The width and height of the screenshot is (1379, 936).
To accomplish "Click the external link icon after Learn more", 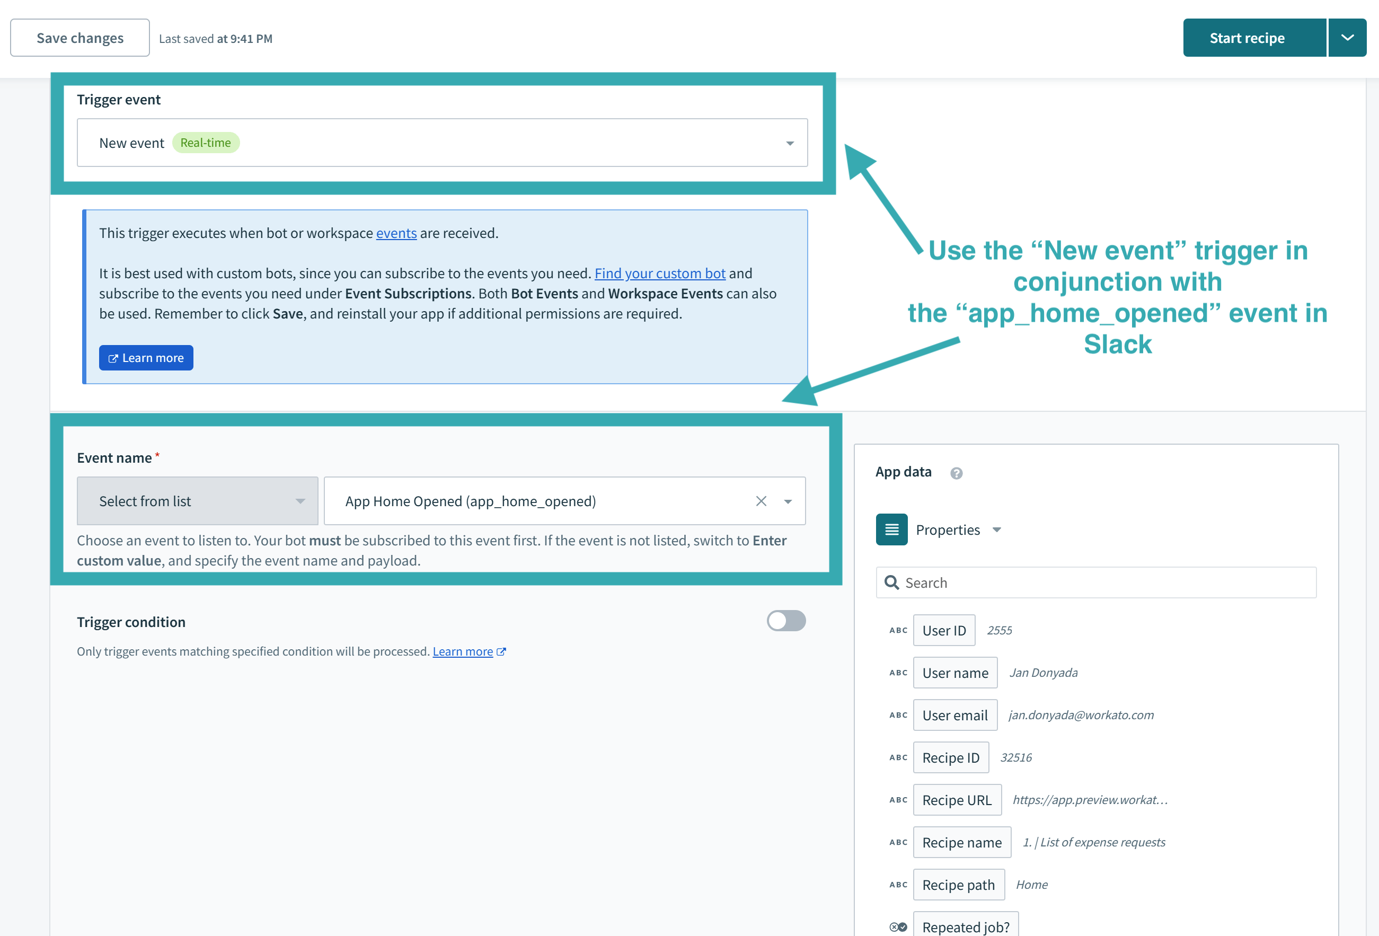I will click(x=501, y=652).
